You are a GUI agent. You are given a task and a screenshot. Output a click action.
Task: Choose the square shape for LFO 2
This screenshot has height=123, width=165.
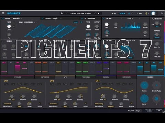[65, 84]
